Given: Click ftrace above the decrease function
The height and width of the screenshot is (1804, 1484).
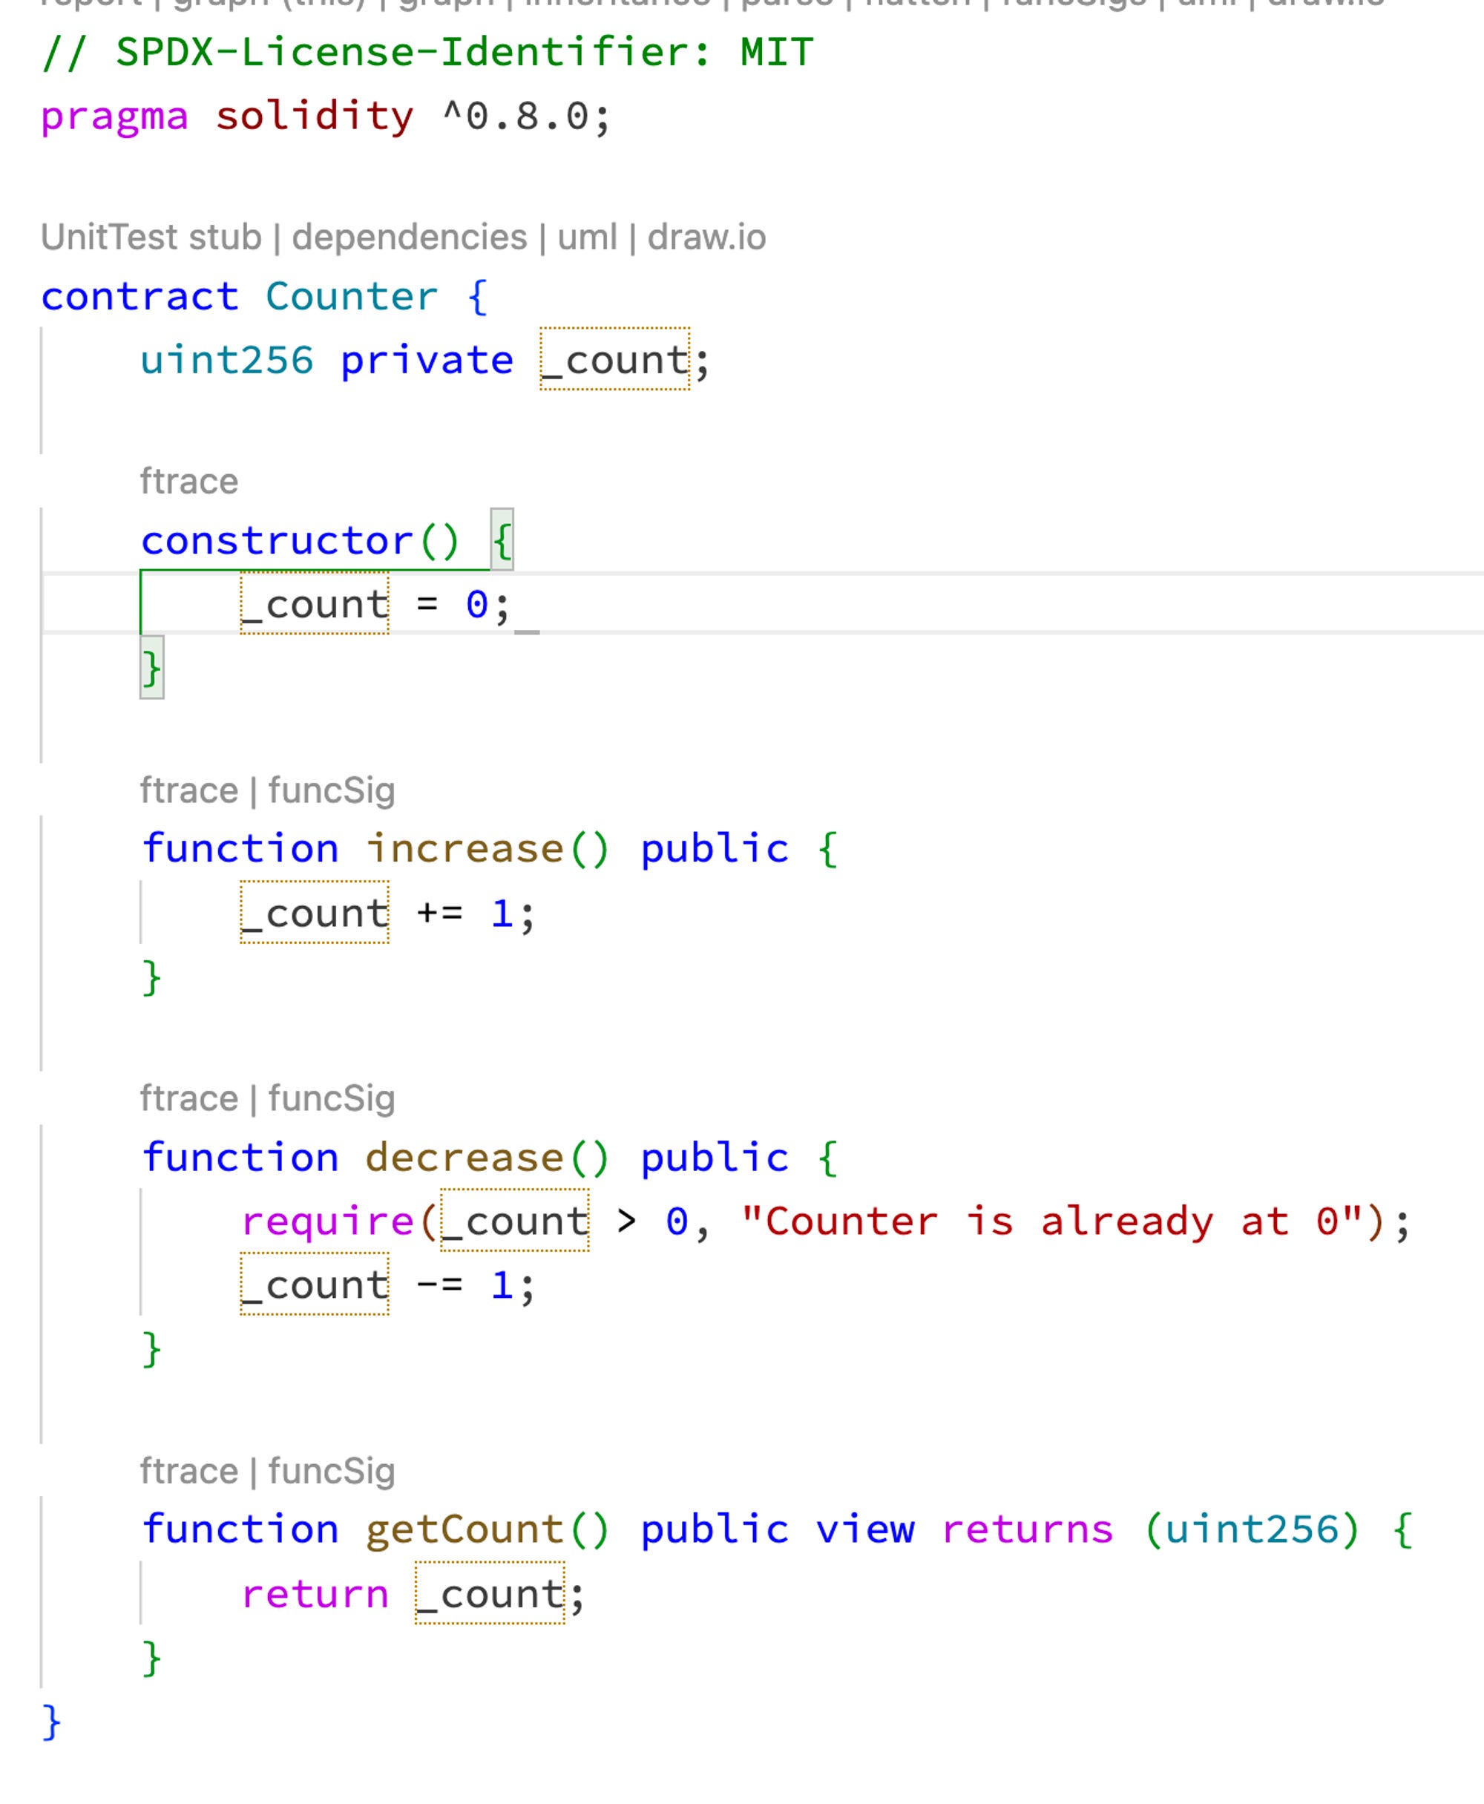Looking at the screenshot, I should point(189,1098).
